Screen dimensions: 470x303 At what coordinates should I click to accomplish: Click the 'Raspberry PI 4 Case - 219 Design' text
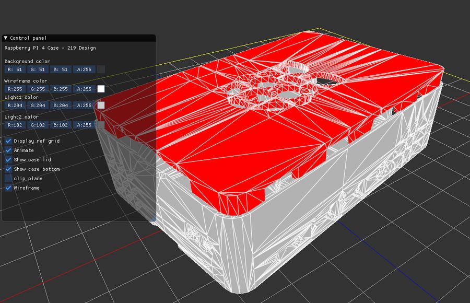[50, 48]
